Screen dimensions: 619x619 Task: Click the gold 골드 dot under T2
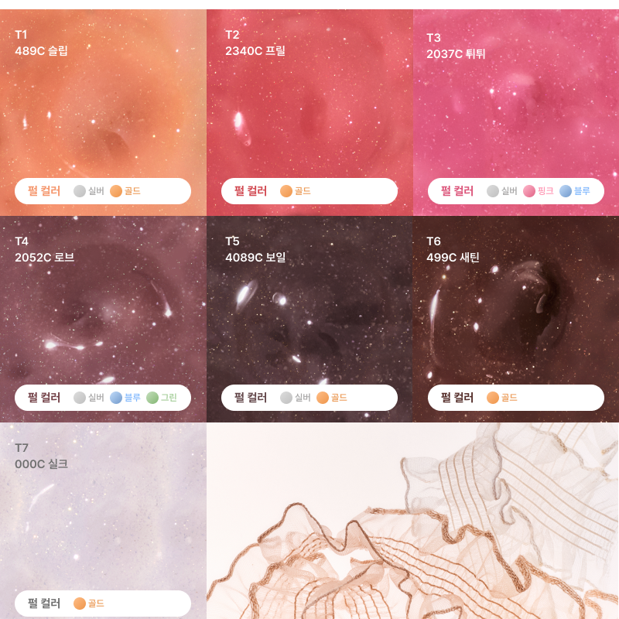(x=286, y=191)
